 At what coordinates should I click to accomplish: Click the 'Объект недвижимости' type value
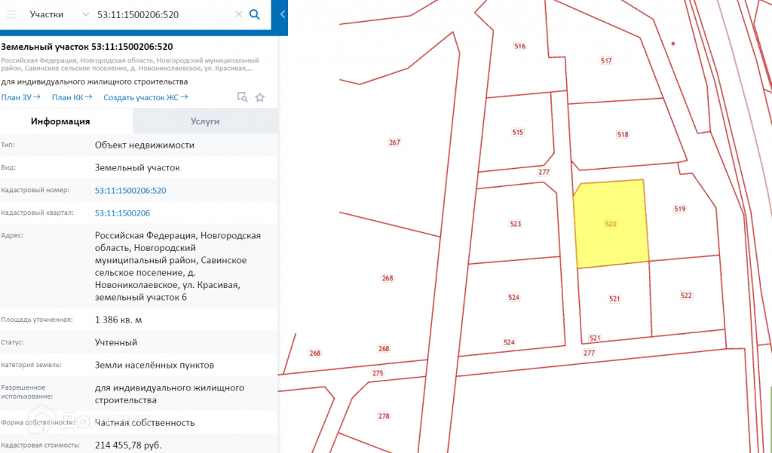144,145
